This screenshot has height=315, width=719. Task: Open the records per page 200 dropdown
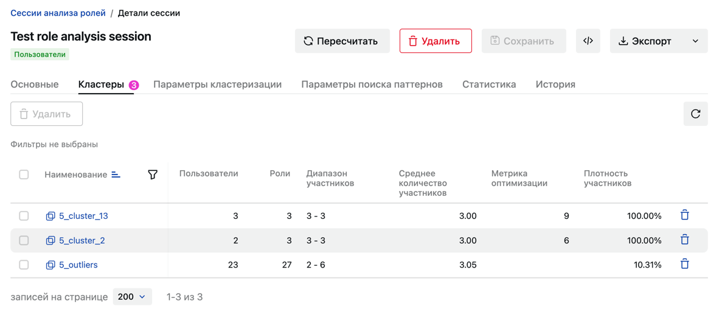coord(132,297)
